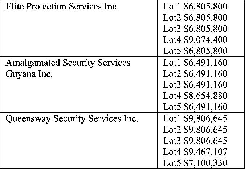The image size is (245, 169).
Task: Select Elite Protection Lot2 $6,805,800 entry
Action: click(x=195, y=17)
